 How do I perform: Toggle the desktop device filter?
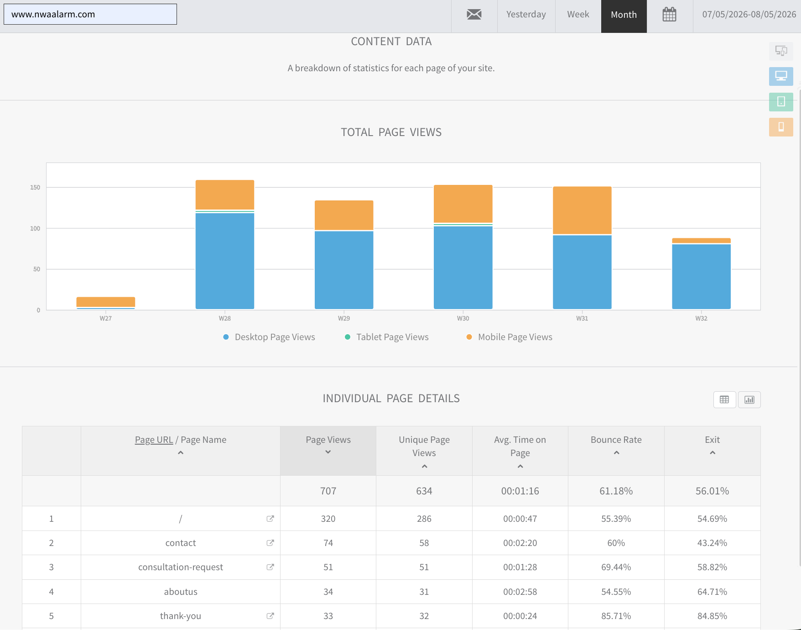point(781,76)
